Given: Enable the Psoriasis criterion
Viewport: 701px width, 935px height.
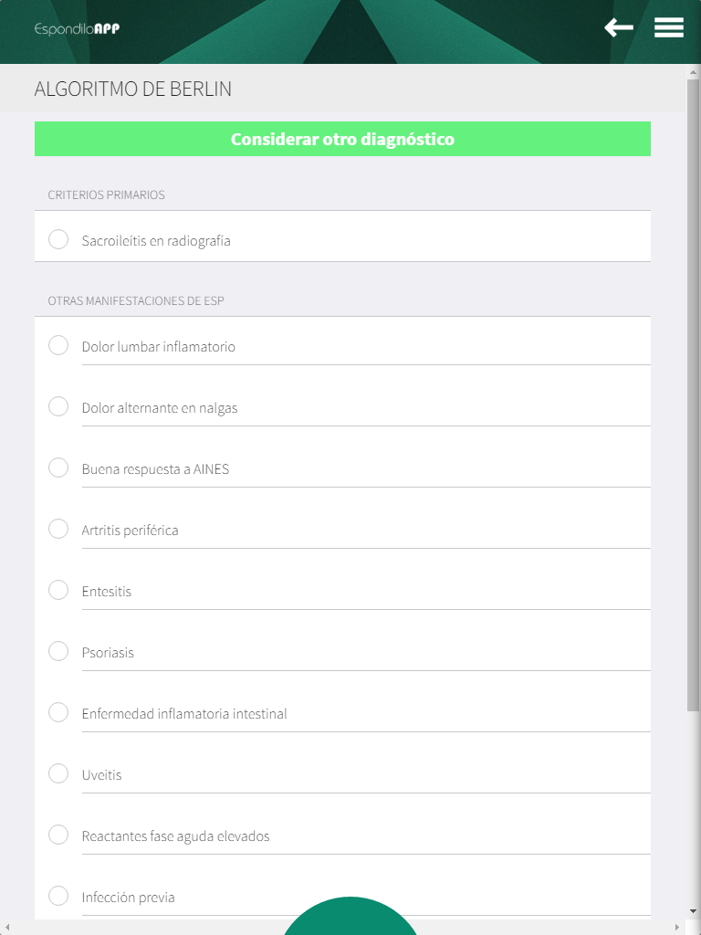Looking at the screenshot, I should coord(58,651).
